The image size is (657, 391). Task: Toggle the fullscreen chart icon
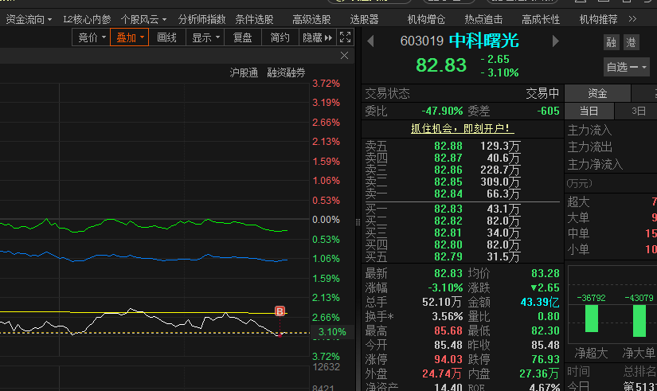click(346, 37)
